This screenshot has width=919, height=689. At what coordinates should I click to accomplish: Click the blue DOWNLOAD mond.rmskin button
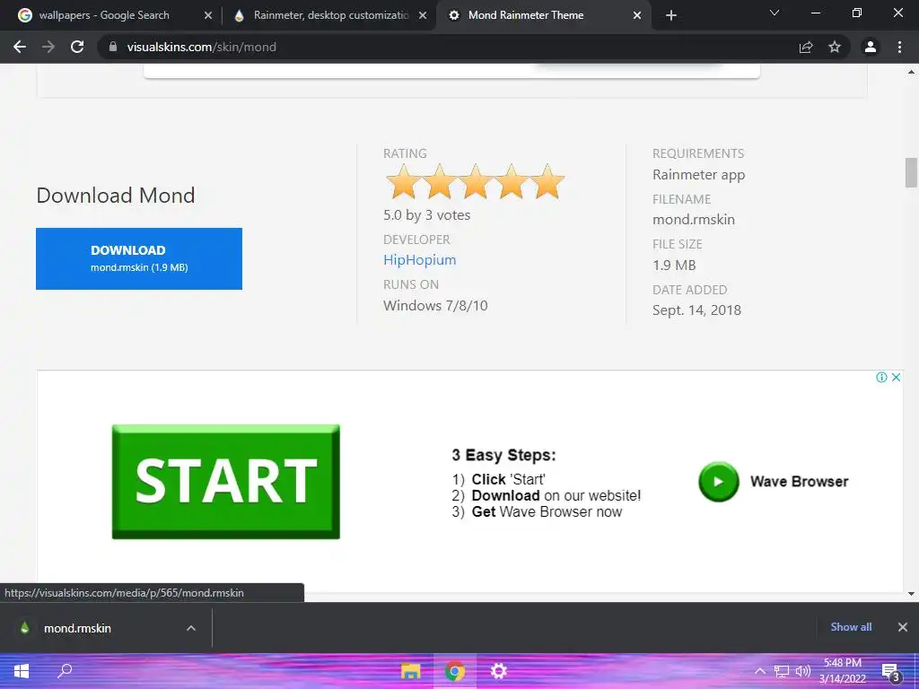click(139, 258)
